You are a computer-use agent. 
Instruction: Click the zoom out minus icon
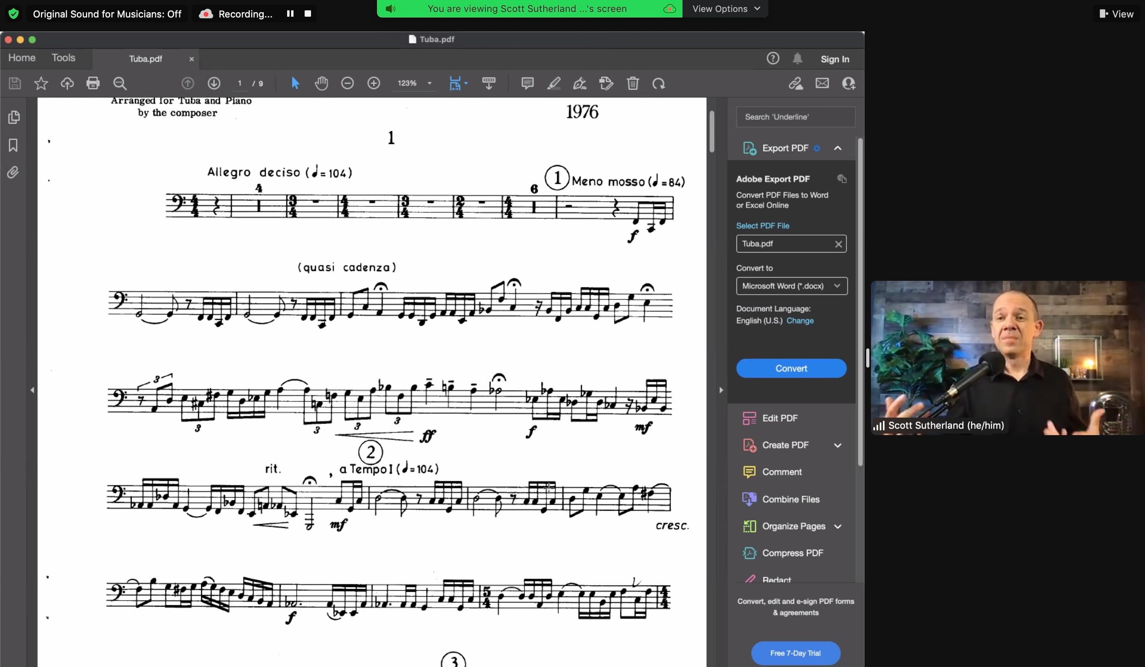pos(348,83)
